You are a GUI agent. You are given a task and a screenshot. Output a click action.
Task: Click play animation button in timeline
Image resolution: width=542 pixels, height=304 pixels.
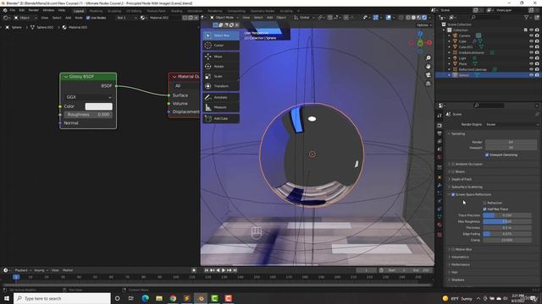(224, 270)
